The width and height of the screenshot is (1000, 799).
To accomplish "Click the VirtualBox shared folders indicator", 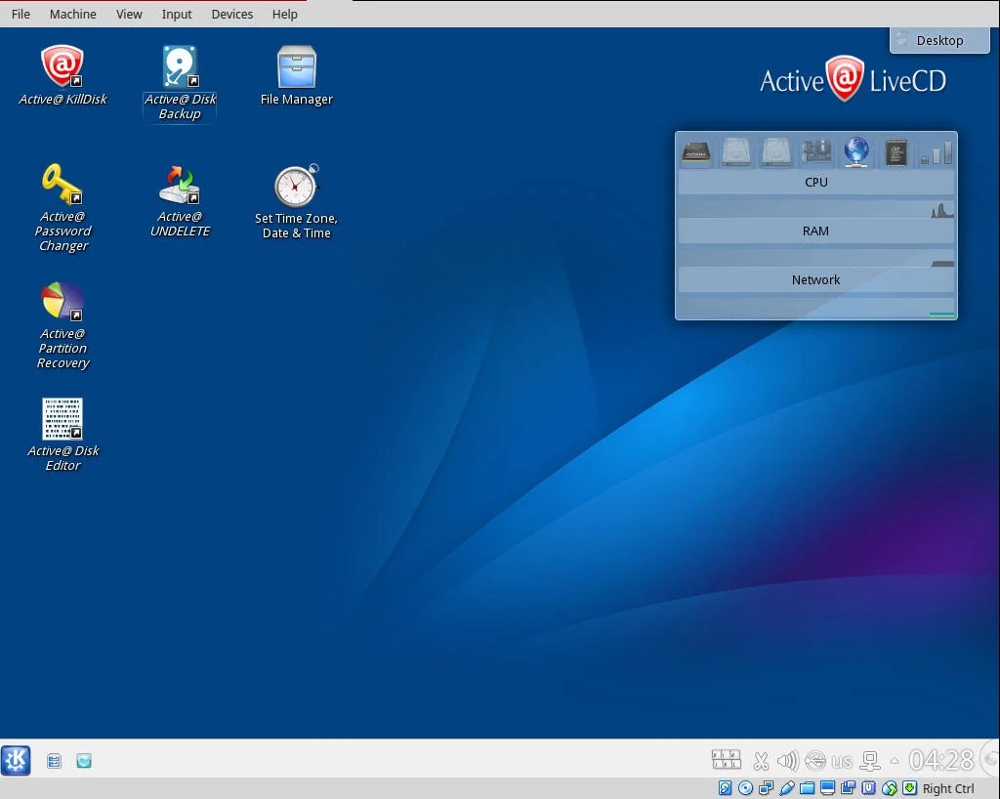I will [x=808, y=788].
